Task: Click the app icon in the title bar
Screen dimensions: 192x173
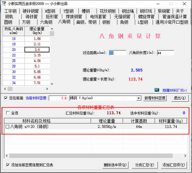Action: coord(4,4)
